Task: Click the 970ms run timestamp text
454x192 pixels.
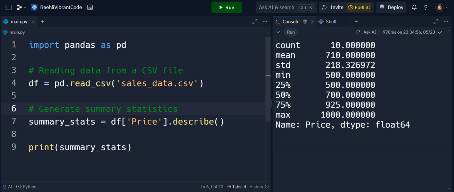Action: pyautogui.click(x=409, y=32)
